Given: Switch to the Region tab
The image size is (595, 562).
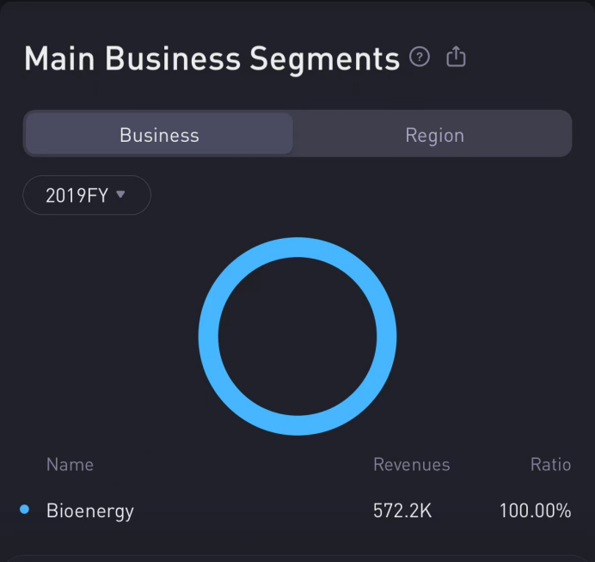Looking at the screenshot, I should [x=434, y=135].
